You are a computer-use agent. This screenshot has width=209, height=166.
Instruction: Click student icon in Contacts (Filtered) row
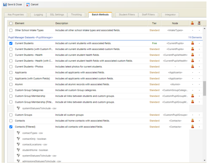pos(193,126)
